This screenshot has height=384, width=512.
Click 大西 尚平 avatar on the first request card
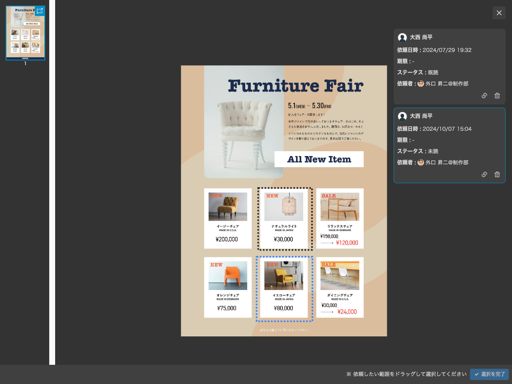pyautogui.click(x=402, y=38)
